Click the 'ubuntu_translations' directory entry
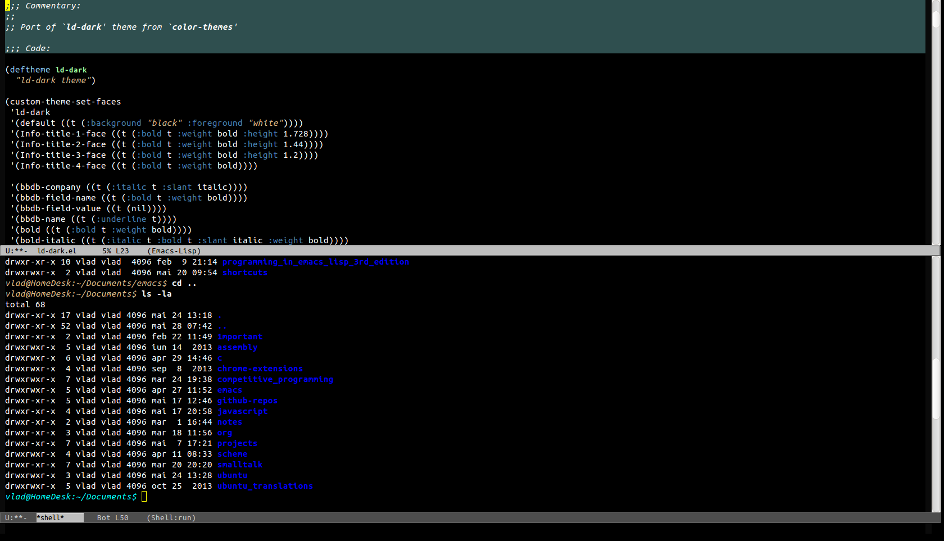 point(265,486)
